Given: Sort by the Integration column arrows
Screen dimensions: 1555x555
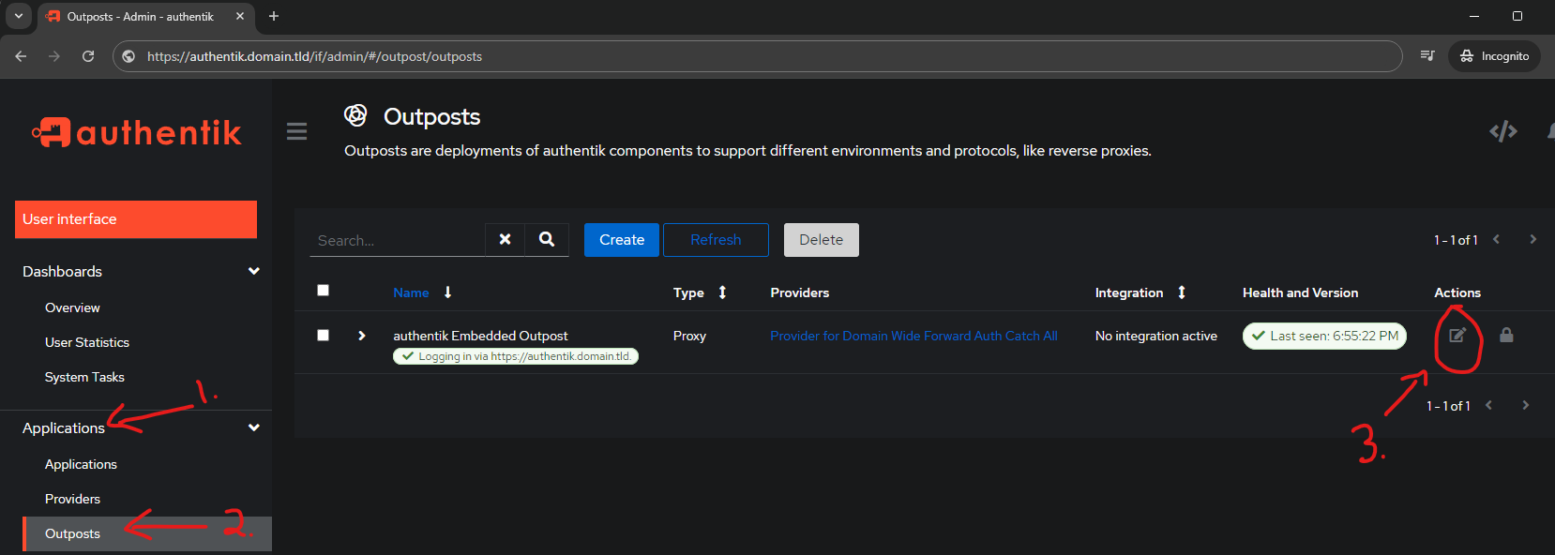Looking at the screenshot, I should (1182, 292).
